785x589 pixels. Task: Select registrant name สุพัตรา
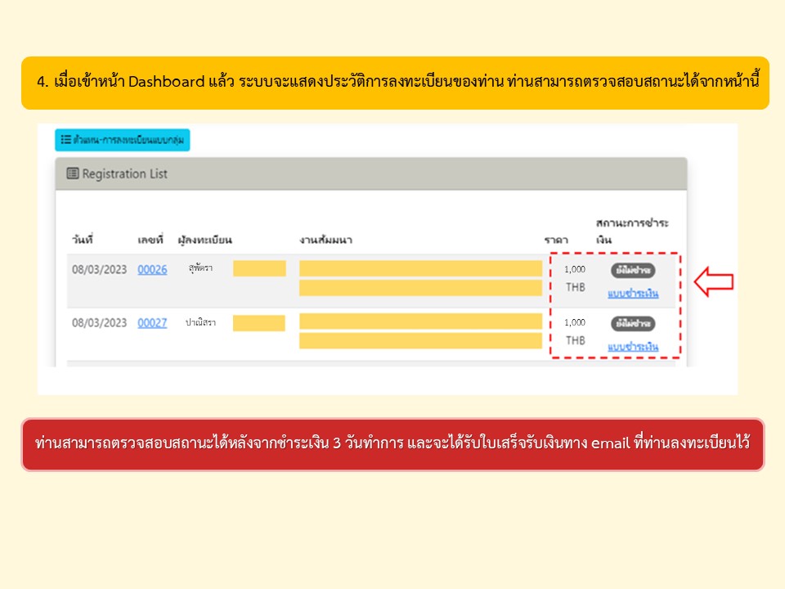pyautogui.click(x=200, y=268)
